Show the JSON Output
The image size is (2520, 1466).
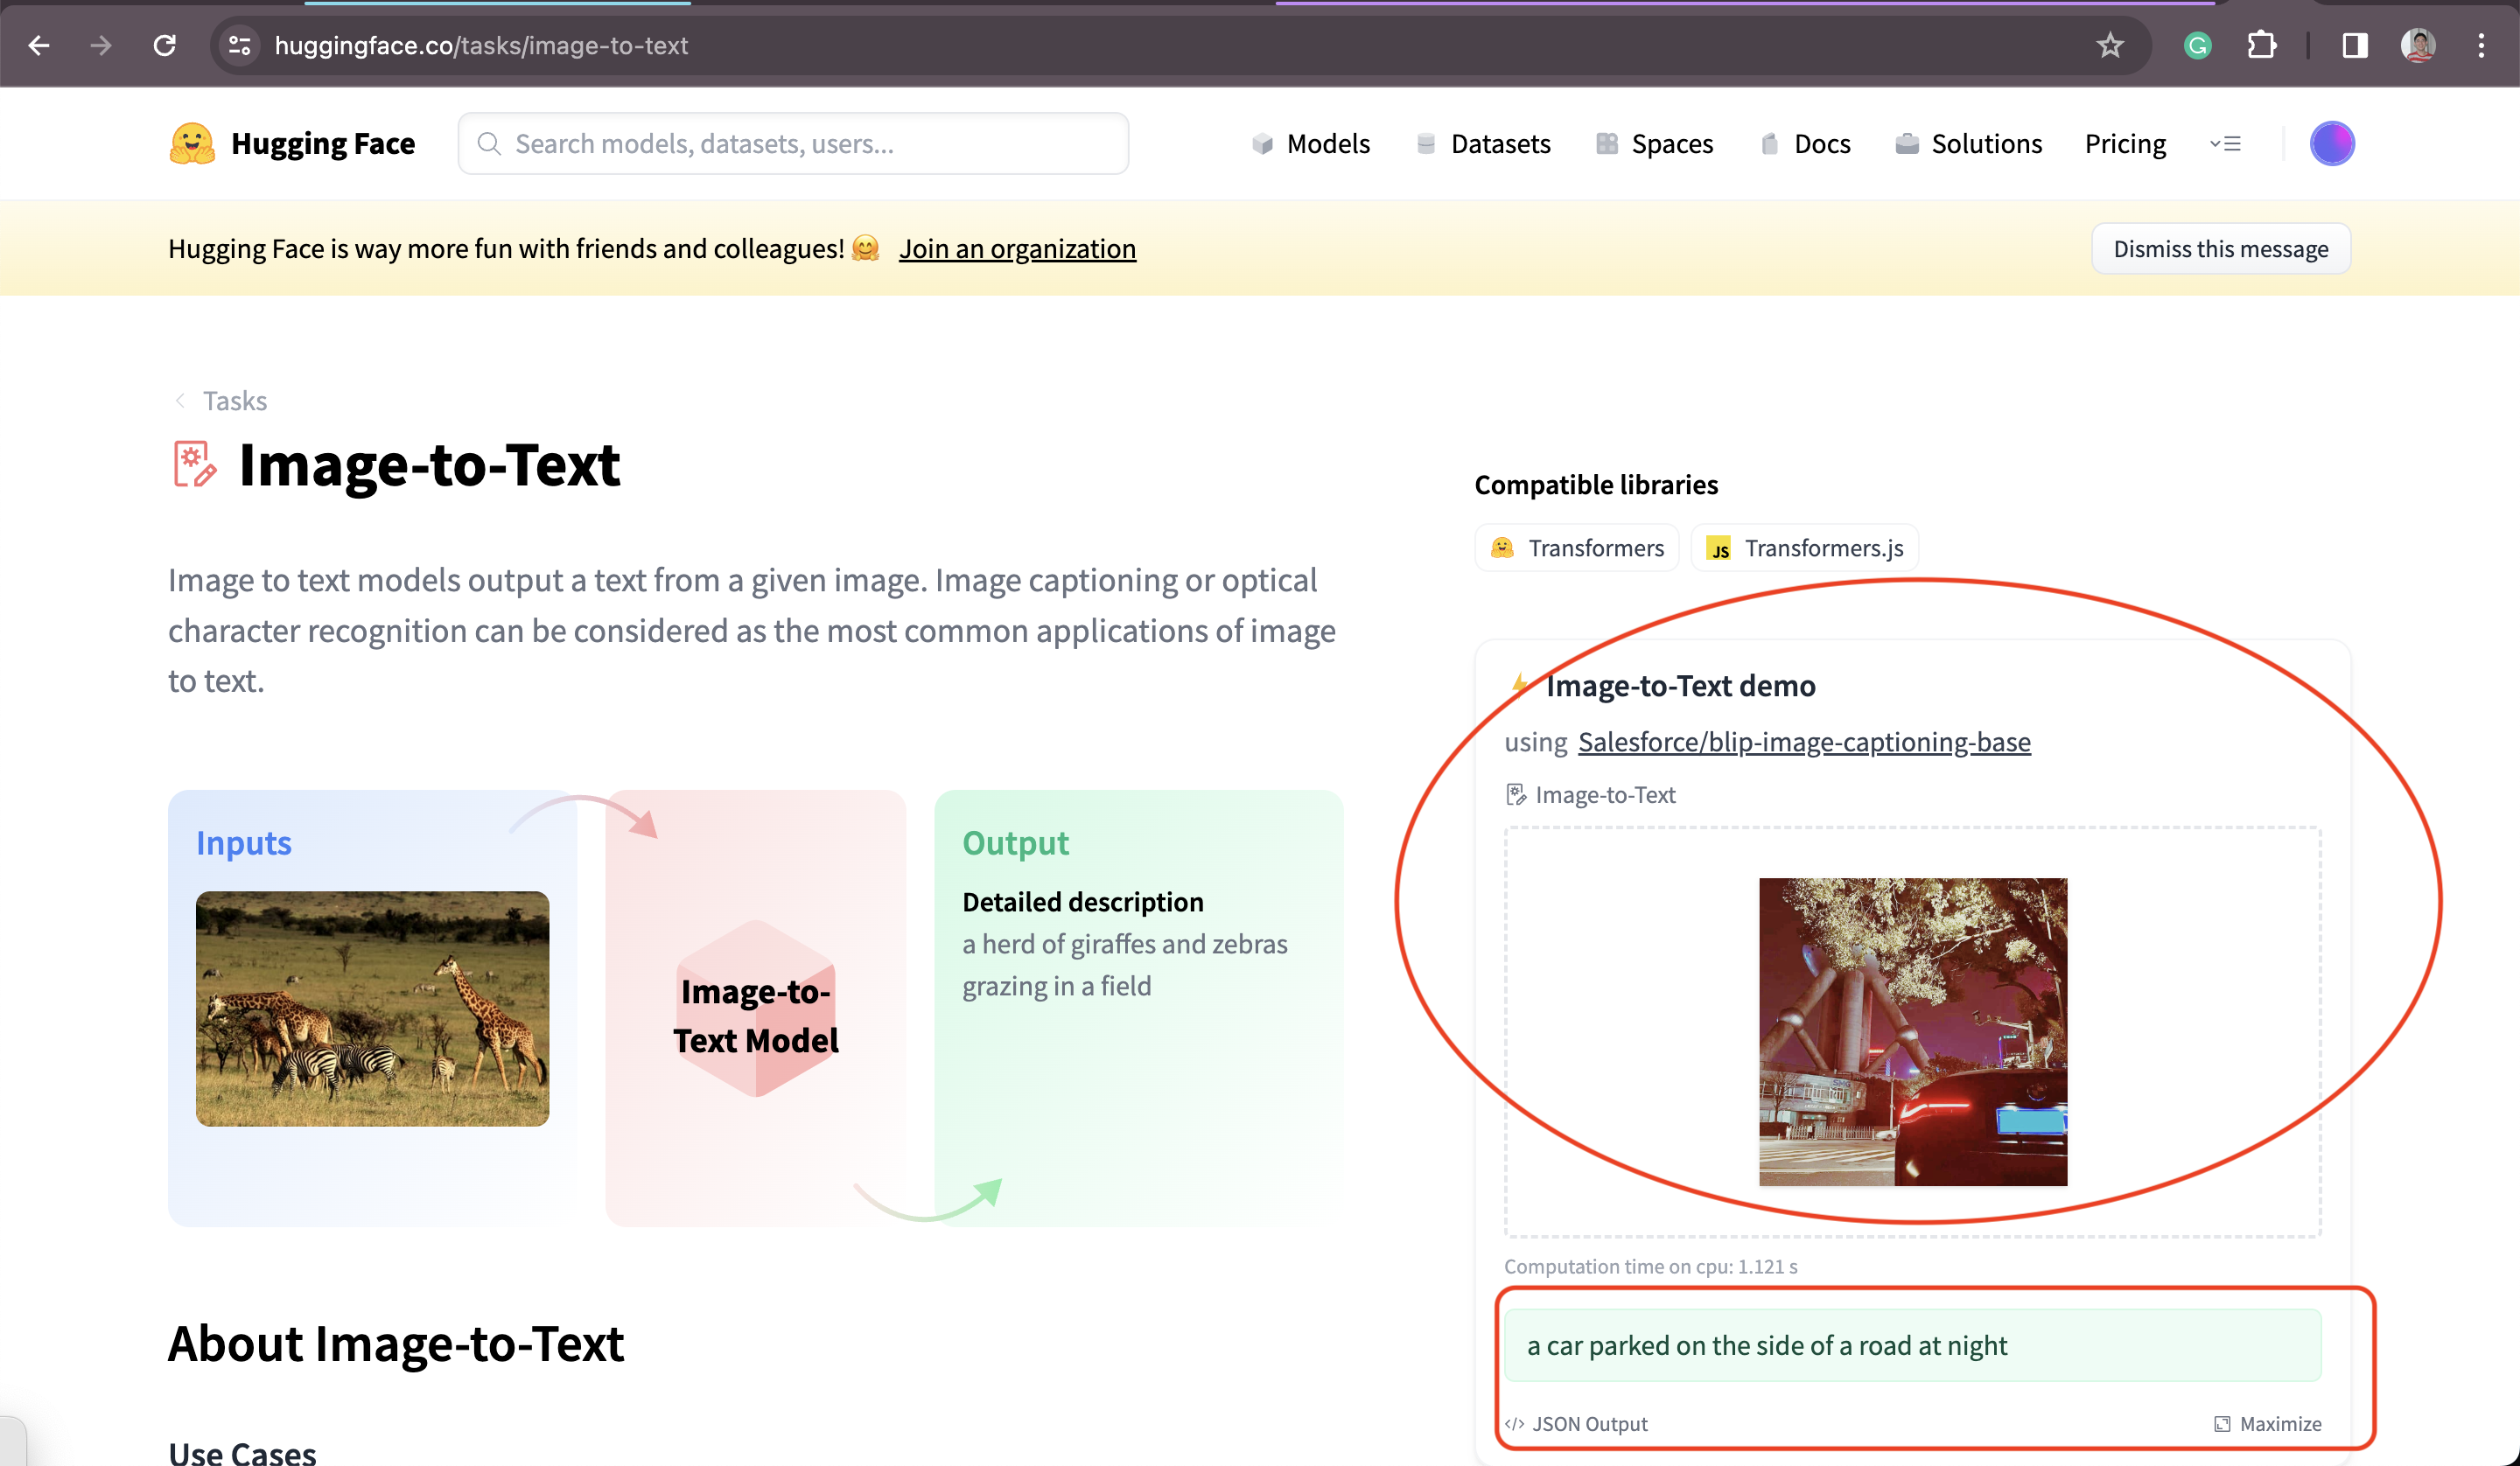pyautogui.click(x=1575, y=1423)
